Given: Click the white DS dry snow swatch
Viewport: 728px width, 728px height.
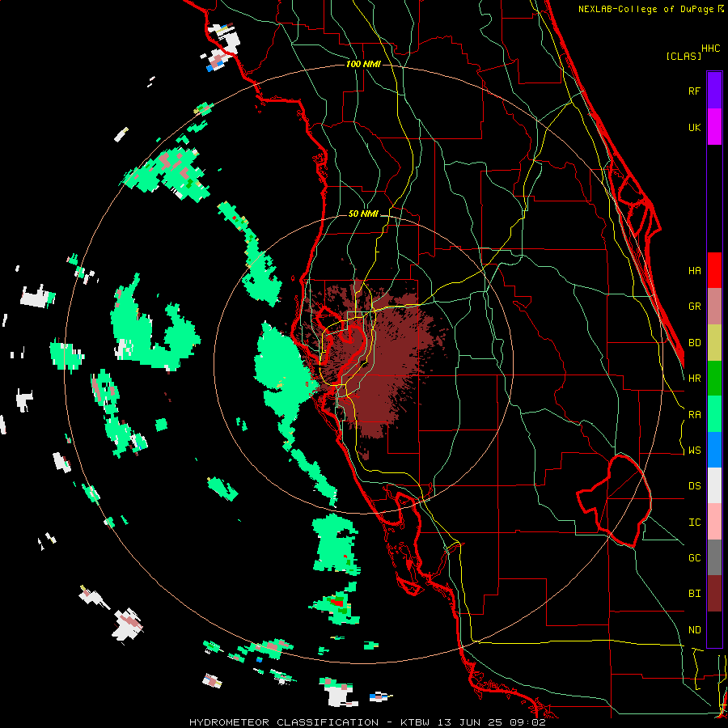Looking at the screenshot, I should tap(714, 485).
